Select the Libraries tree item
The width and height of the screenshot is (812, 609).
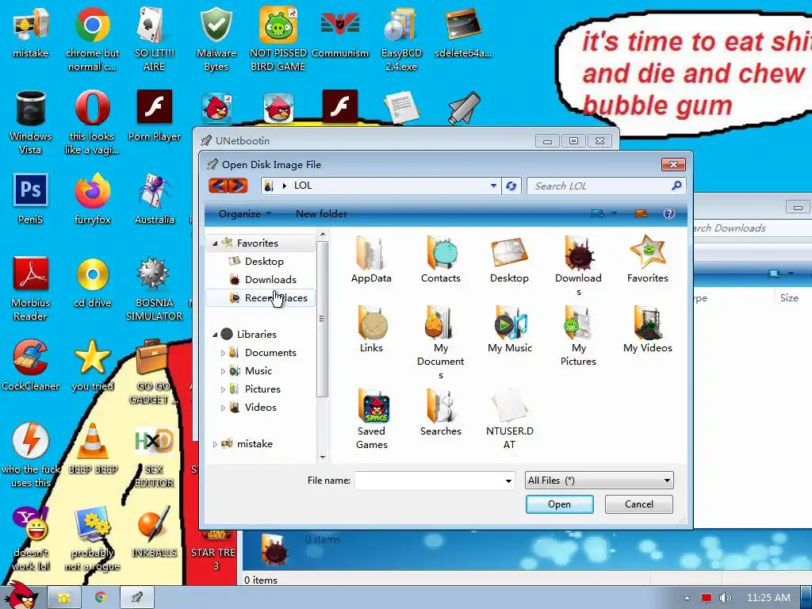(256, 335)
